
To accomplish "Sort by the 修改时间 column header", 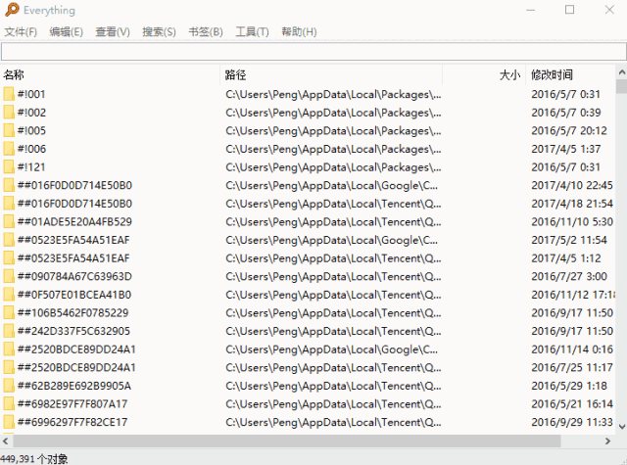I will (x=570, y=74).
